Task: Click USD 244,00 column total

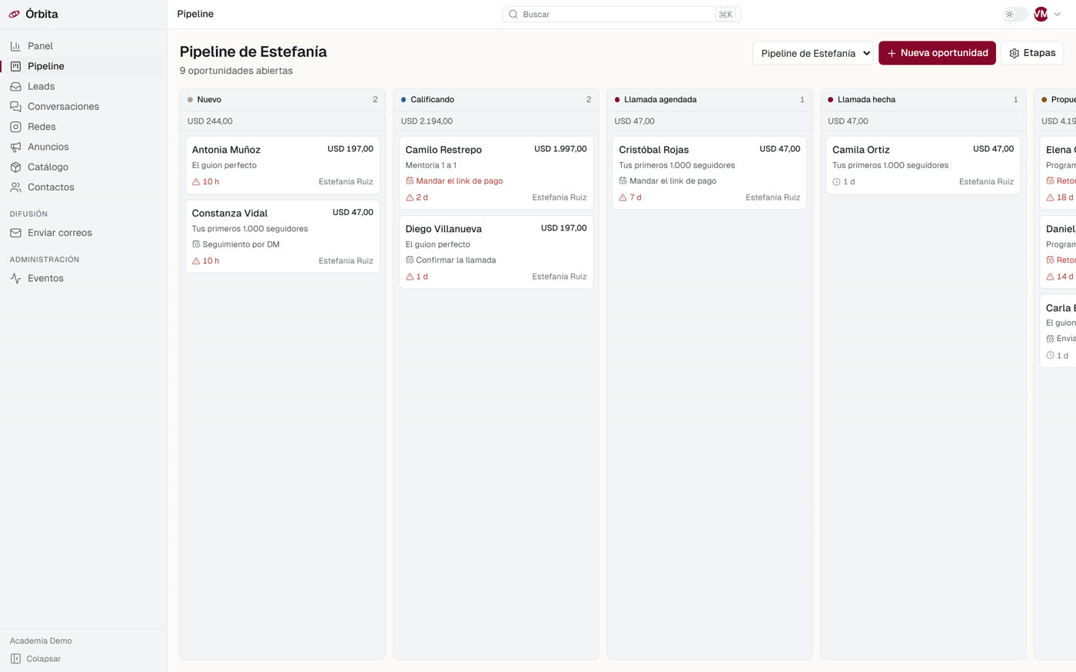Action: click(x=210, y=121)
